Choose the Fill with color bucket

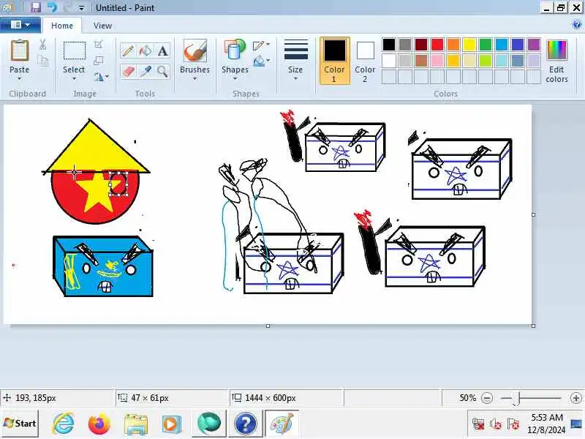tap(145, 50)
